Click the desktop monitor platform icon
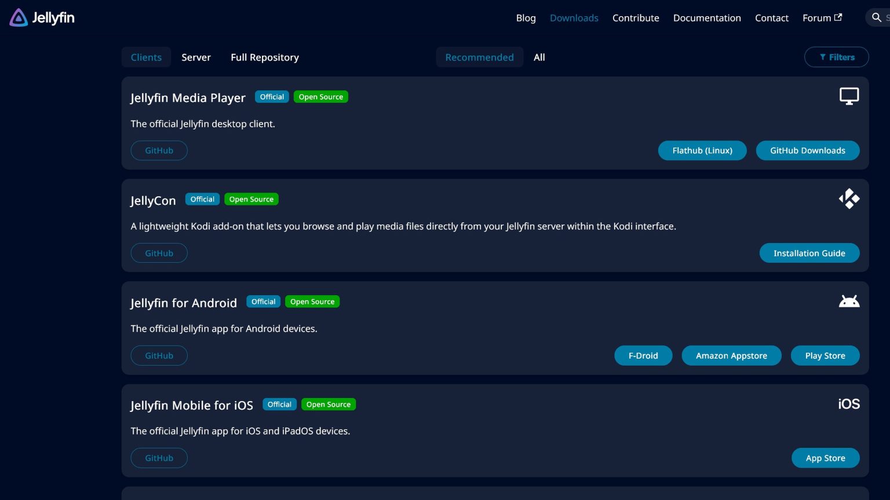 coord(849,96)
